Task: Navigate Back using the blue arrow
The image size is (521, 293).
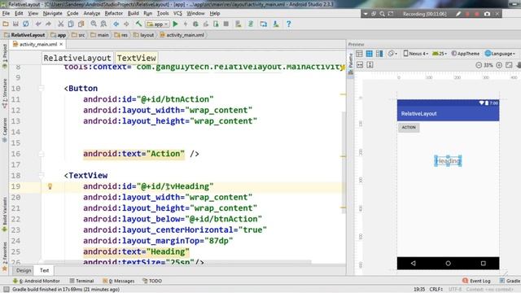Action: (x=116, y=24)
